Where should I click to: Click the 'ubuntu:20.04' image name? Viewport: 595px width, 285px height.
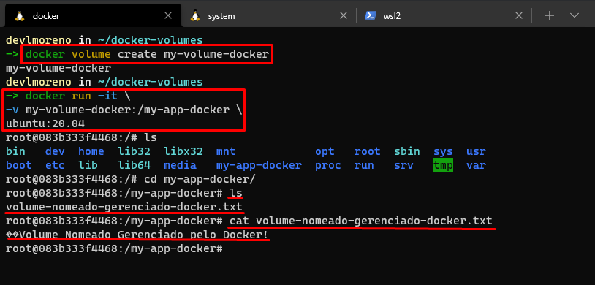[45, 123]
